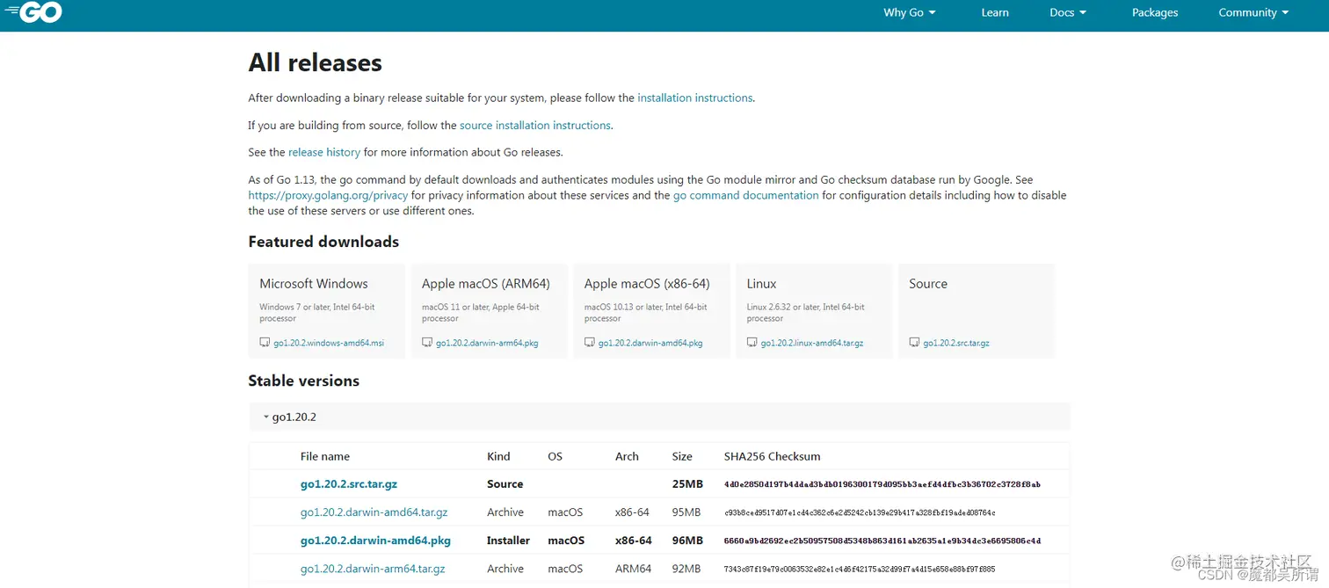This screenshot has height=588, width=1329.
Task: Follow the source installation instructions link
Action: tap(535, 126)
